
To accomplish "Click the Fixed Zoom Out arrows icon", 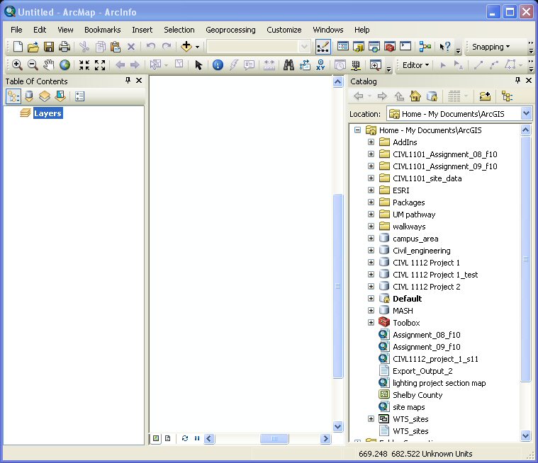I will [x=100, y=64].
